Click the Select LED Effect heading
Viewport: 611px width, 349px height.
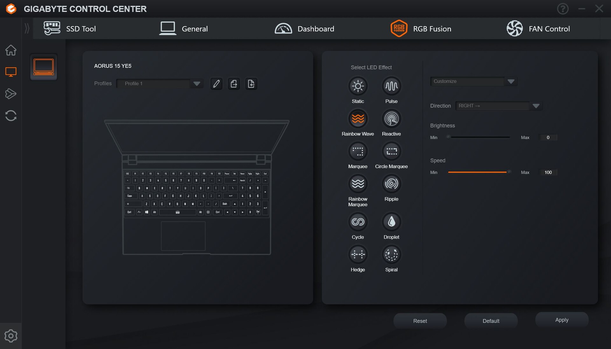pos(371,67)
